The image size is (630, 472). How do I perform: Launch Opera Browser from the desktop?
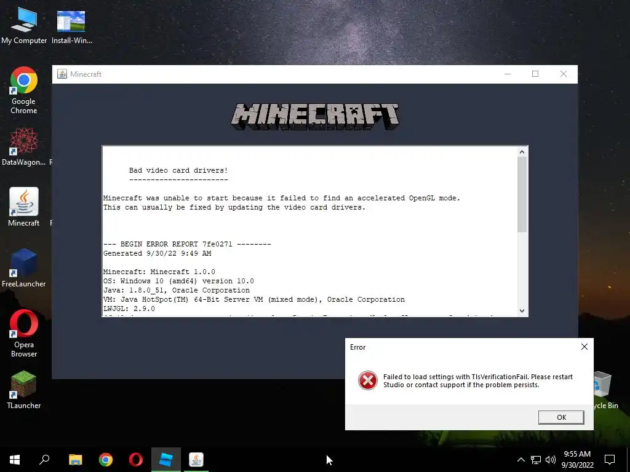coord(24,333)
